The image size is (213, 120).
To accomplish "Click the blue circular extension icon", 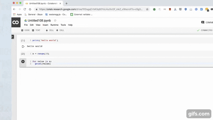I will 196,9.
